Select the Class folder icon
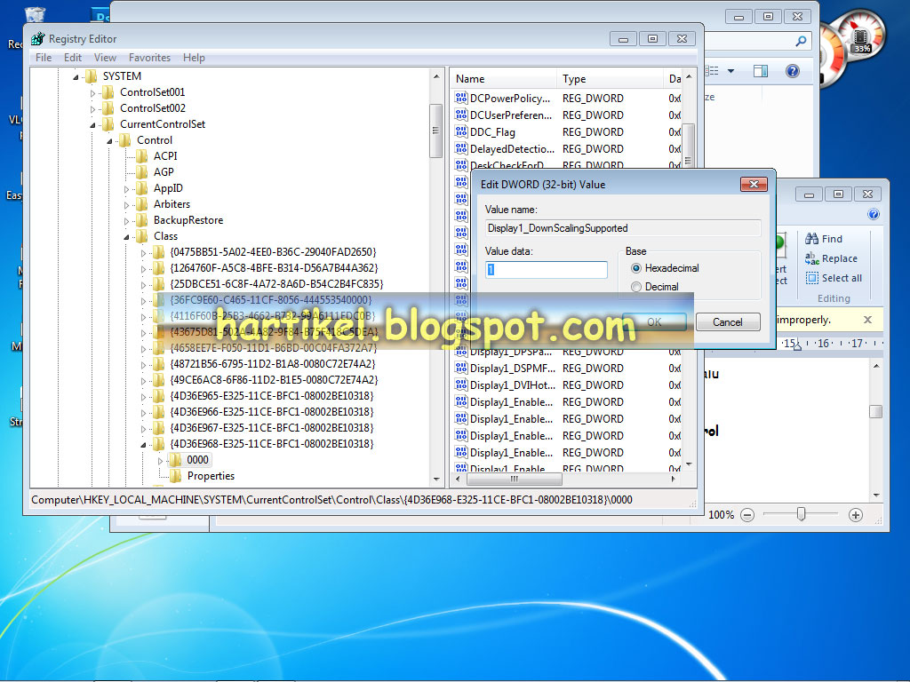The height and width of the screenshot is (682, 910). coord(141,236)
